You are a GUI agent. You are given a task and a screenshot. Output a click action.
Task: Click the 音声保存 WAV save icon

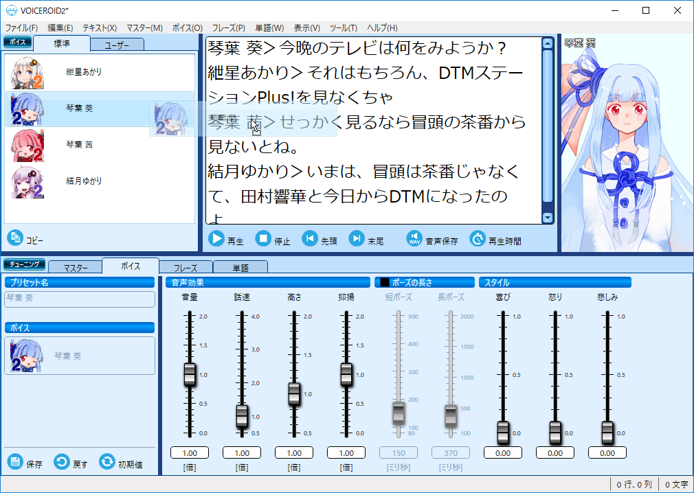(414, 239)
